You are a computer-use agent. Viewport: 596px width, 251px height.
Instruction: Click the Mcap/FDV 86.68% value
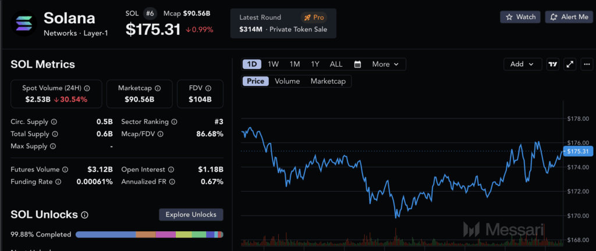209,134
